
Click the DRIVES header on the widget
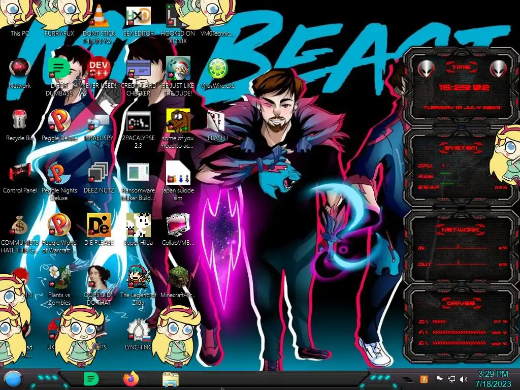(x=461, y=303)
